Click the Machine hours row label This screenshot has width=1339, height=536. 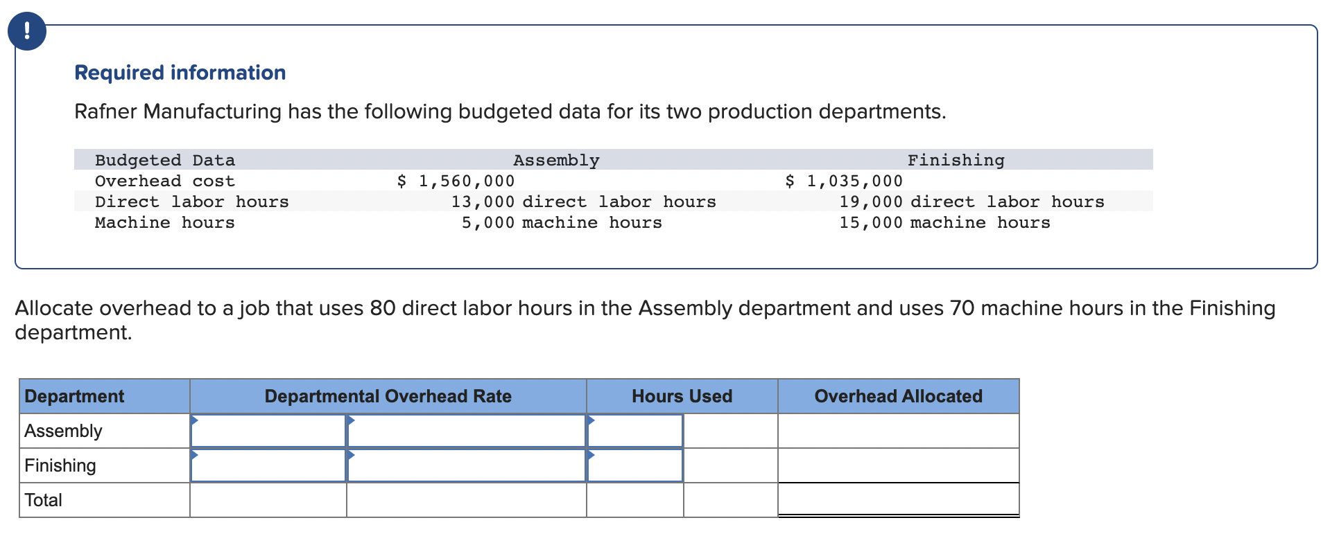[165, 222]
